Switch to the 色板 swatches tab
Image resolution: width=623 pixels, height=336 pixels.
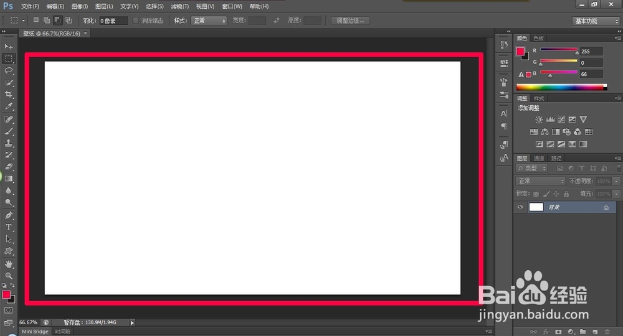click(538, 39)
